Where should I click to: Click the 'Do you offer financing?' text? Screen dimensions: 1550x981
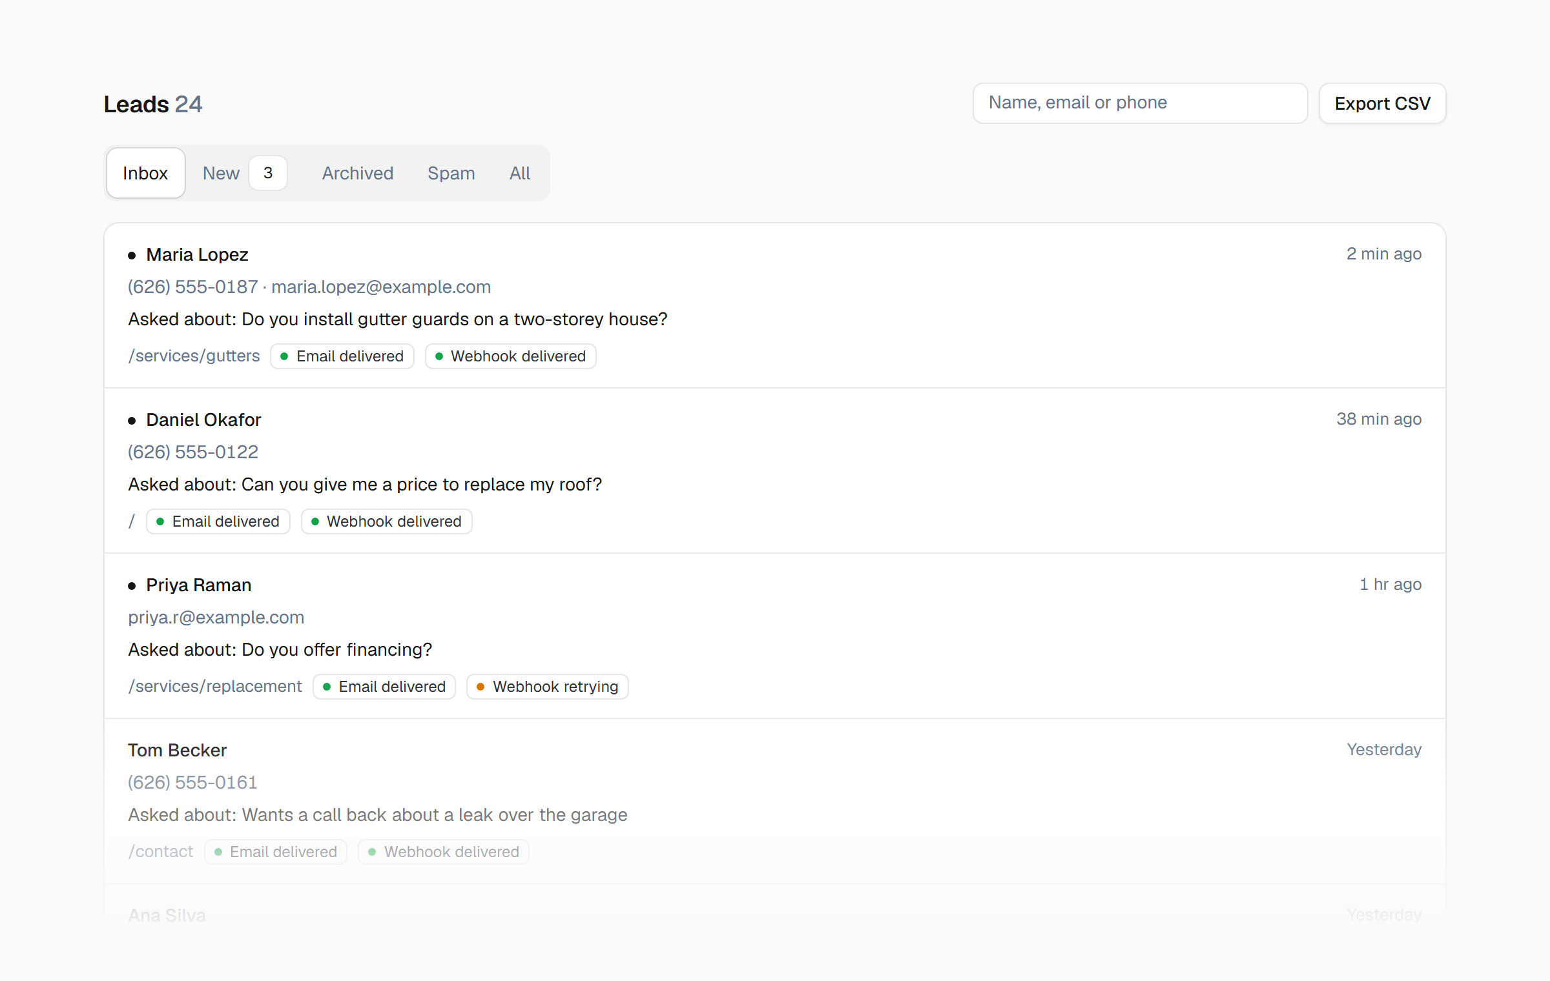coord(337,649)
